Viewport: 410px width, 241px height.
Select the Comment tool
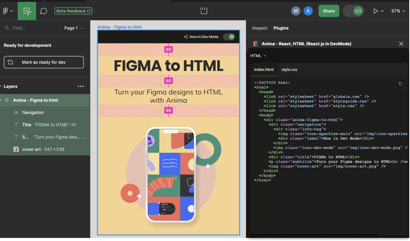click(43, 11)
